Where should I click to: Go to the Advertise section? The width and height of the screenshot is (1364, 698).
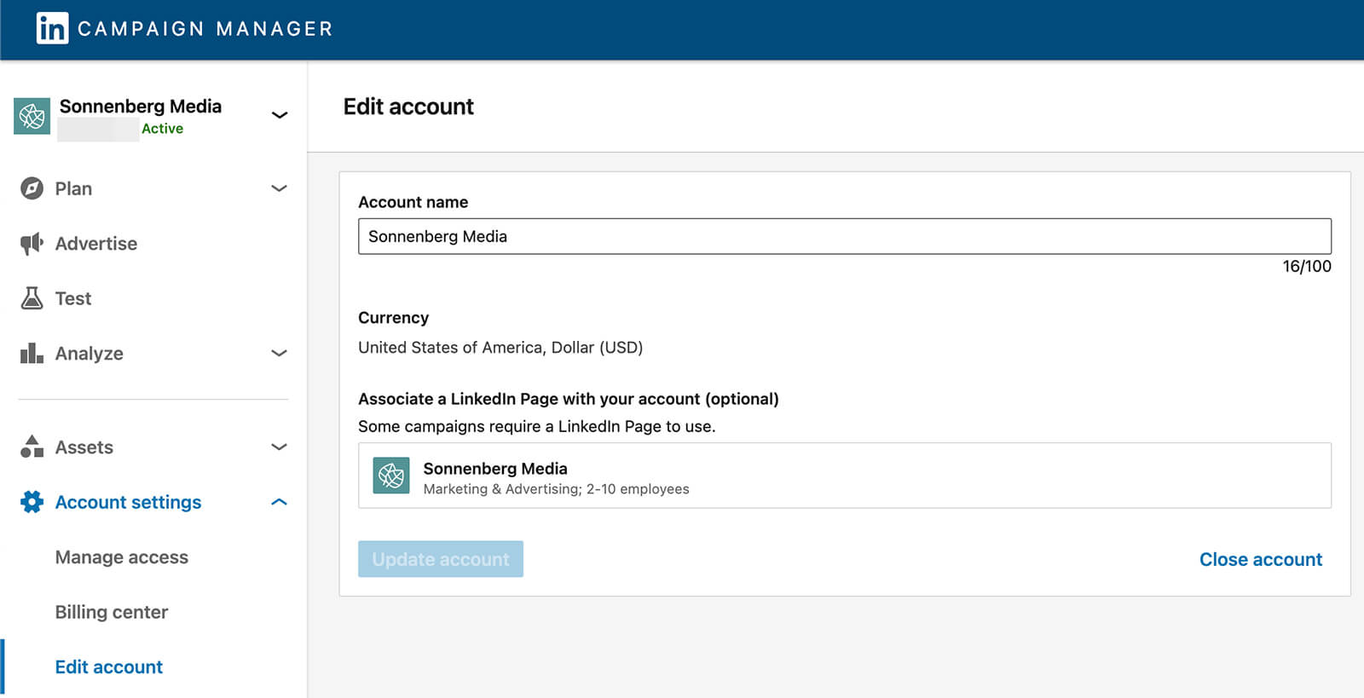click(96, 244)
